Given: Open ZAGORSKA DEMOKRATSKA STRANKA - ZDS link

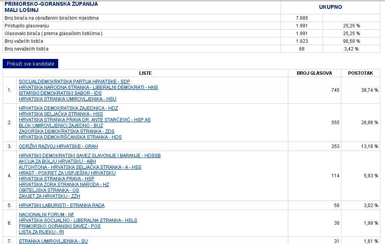Looking at the screenshot, I should [x=67, y=131].
